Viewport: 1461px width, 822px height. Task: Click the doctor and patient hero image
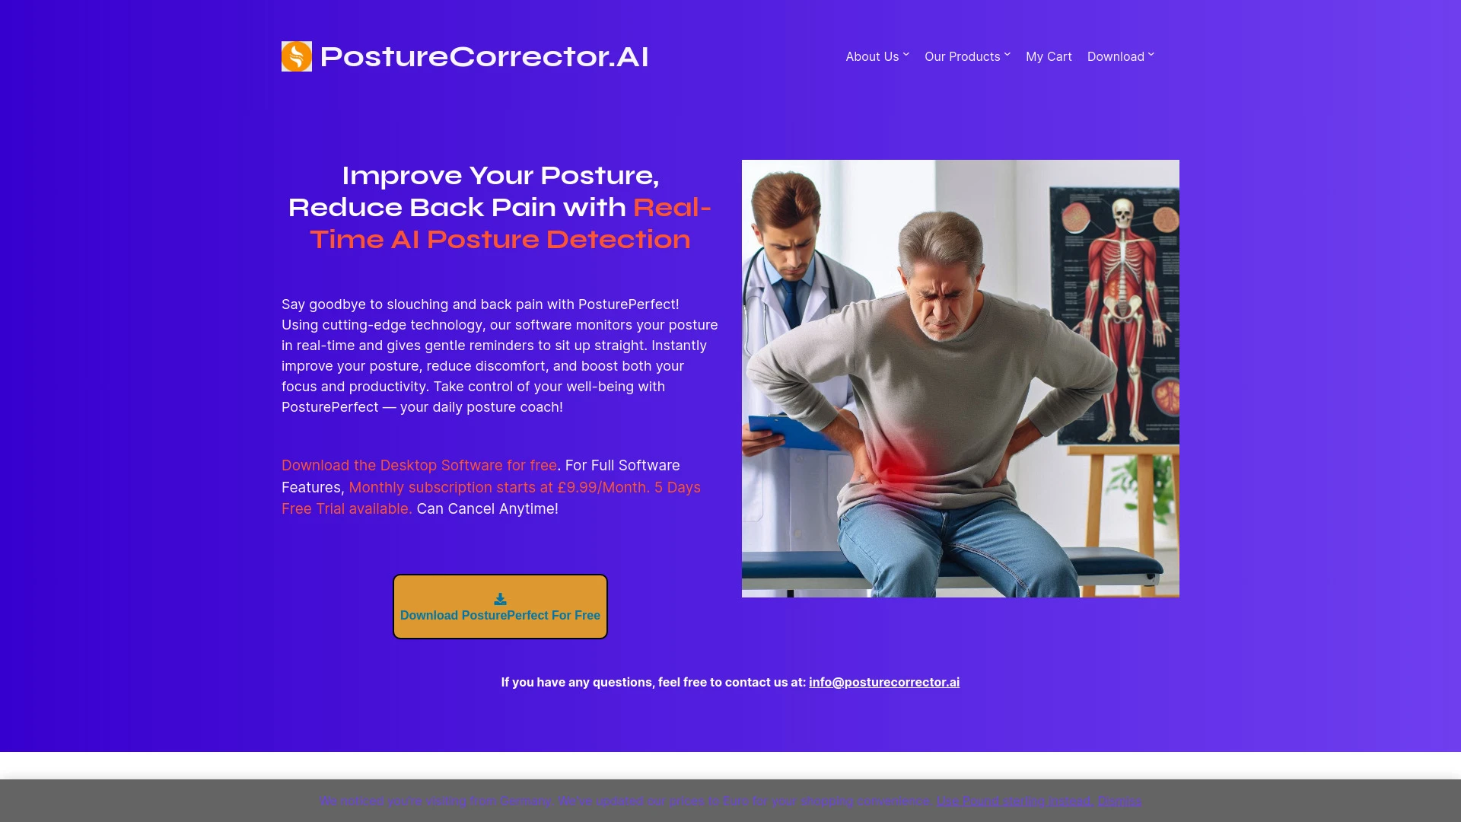[960, 378]
